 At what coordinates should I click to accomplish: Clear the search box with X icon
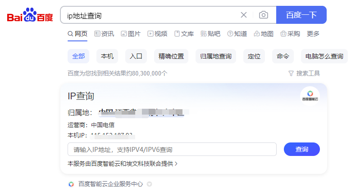coord(244,15)
